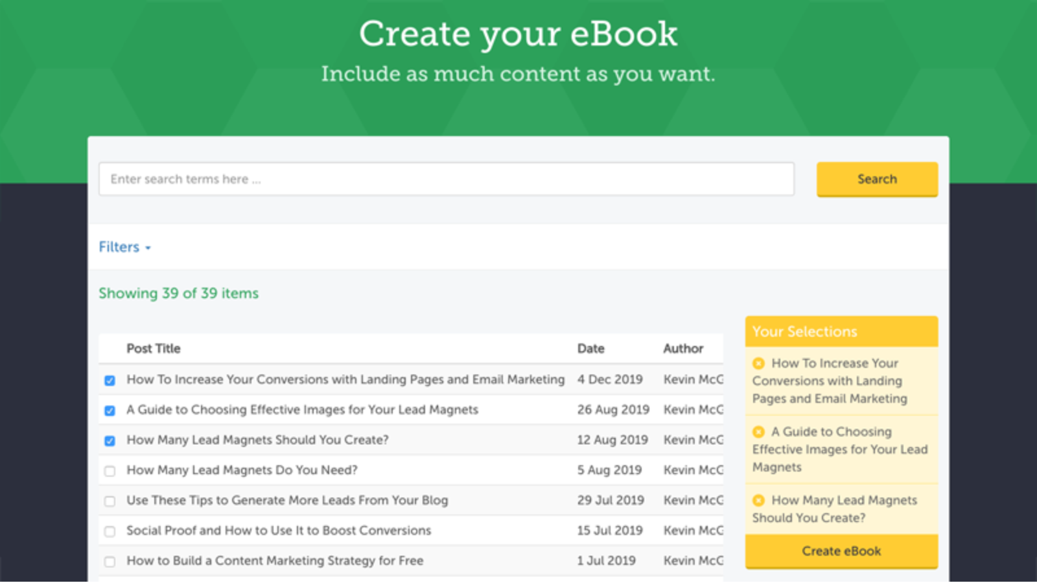
Task: Uncheck 'A Guide to Choosing Effective Images' post
Action: (109, 410)
